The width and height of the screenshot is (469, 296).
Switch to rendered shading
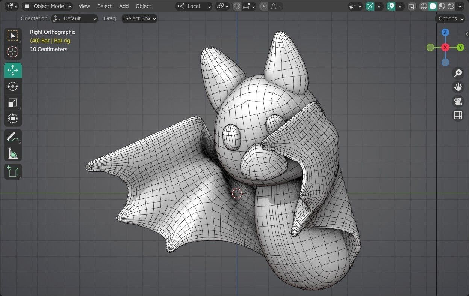pos(451,6)
